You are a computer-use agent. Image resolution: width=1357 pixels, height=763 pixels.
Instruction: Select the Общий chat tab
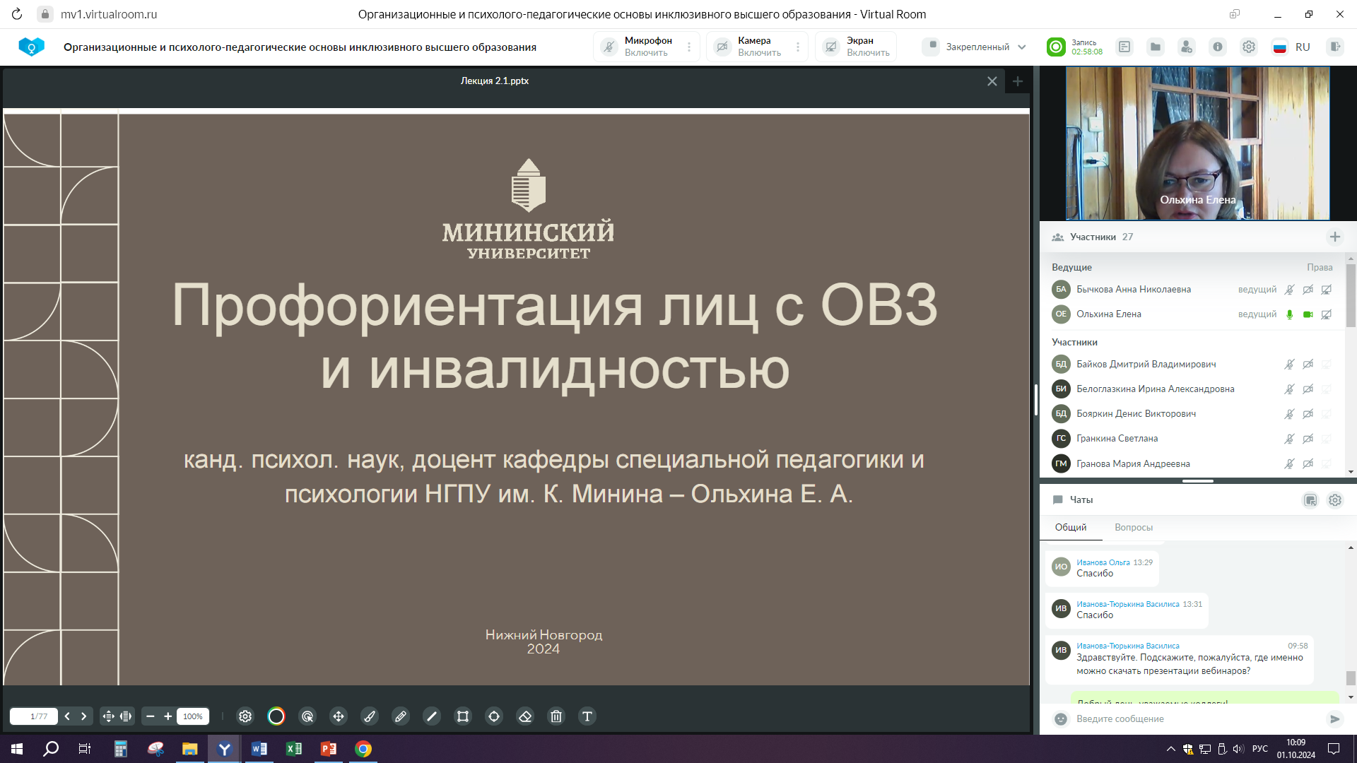coord(1070,527)
